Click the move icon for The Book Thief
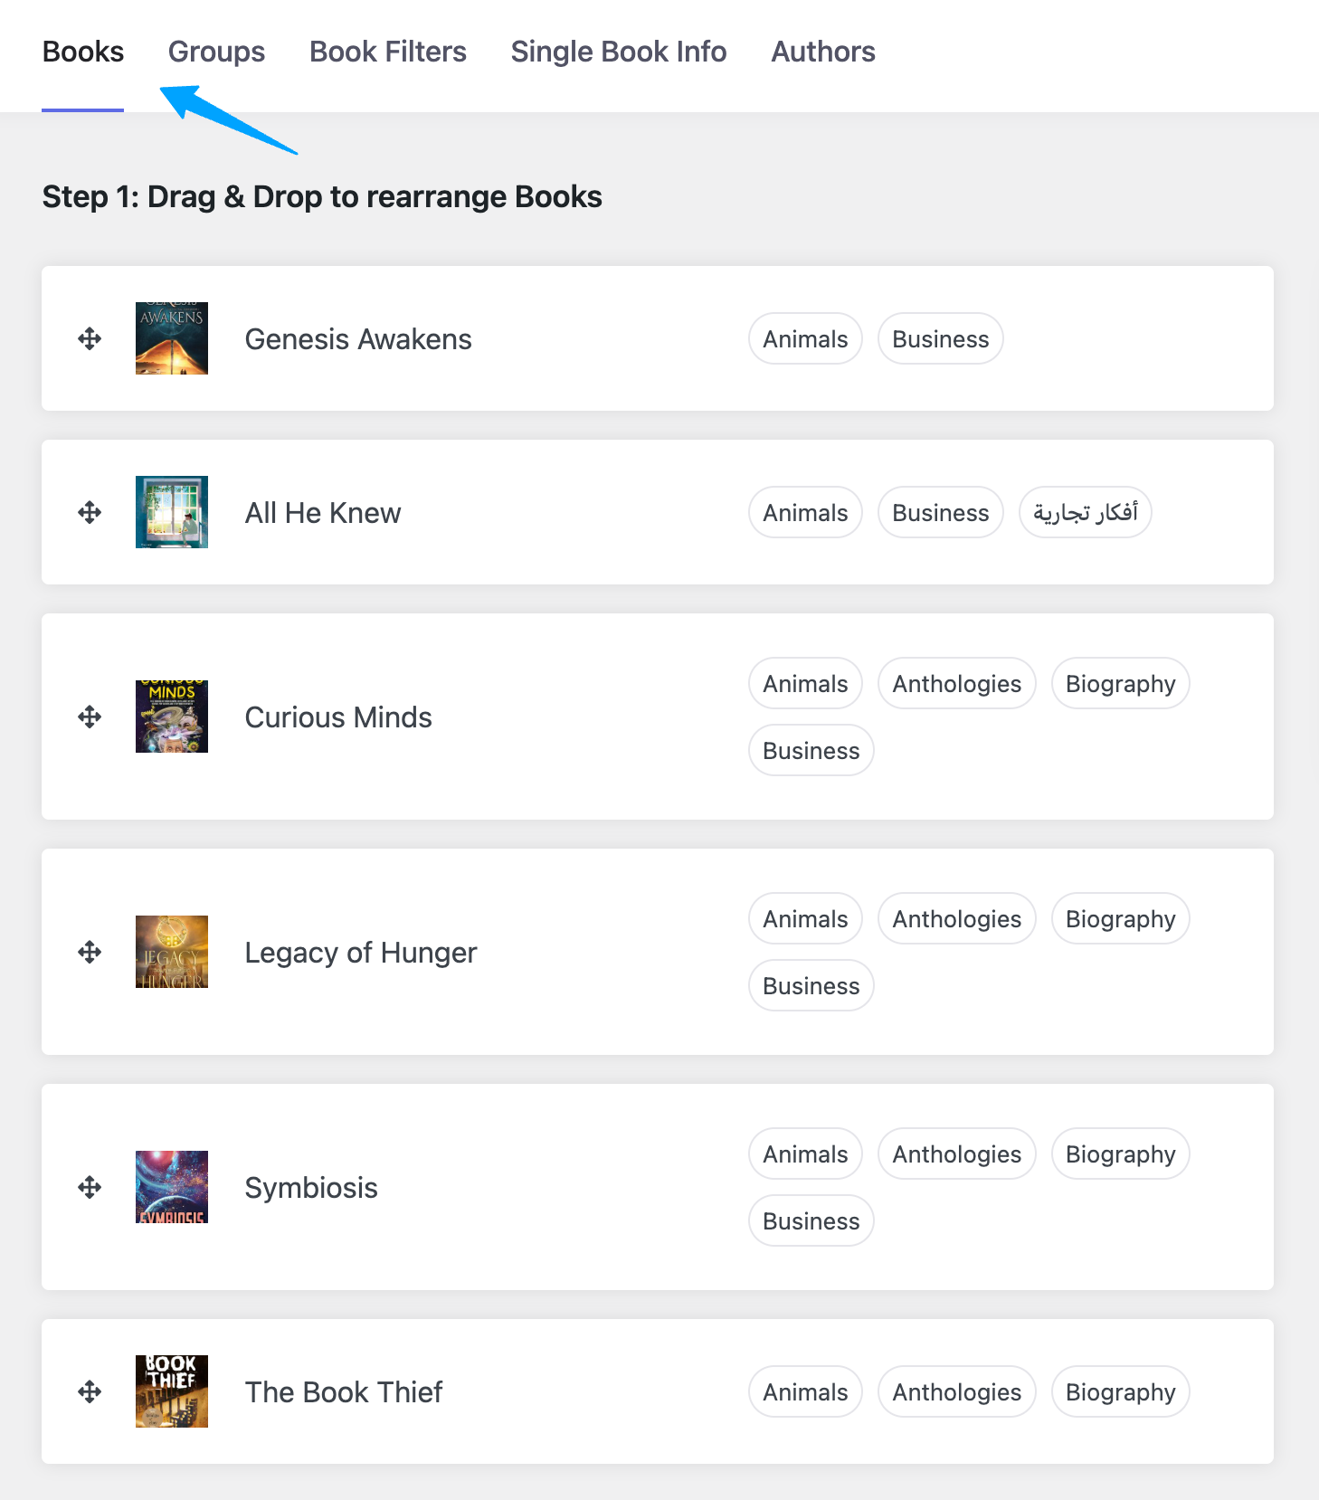 pos(90,1392)
